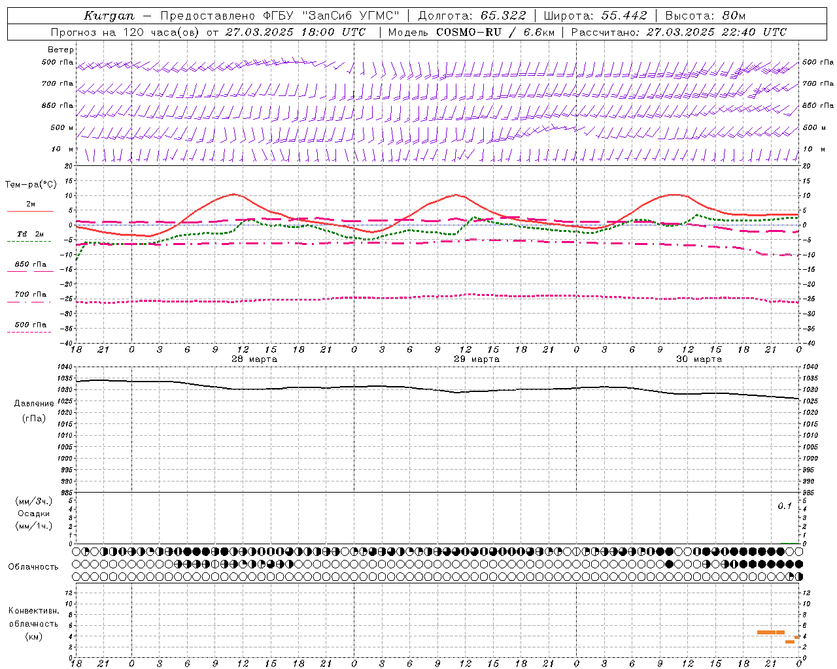Click the "Давление" pressure panel label

click(33, 404)
